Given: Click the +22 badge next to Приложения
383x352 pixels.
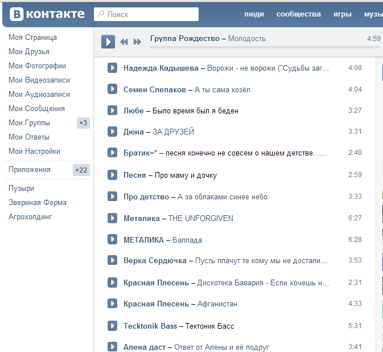Looking at the screenshot, I should [x=81, y=170].
